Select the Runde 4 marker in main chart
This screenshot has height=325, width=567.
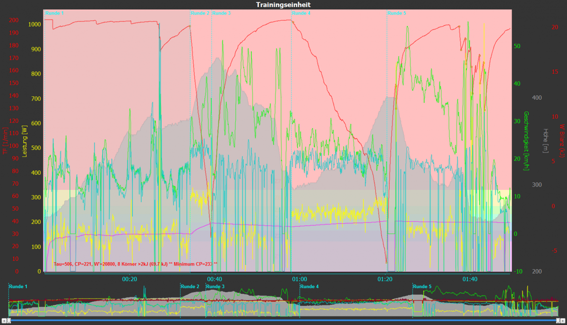point(301,13)
